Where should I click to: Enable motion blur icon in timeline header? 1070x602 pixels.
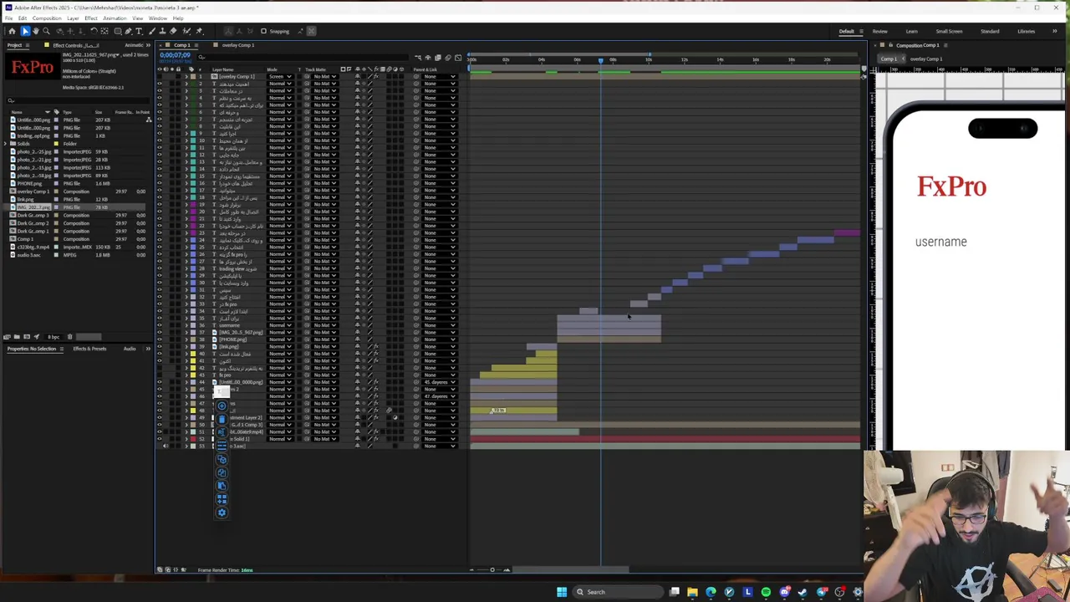(448, 58)
